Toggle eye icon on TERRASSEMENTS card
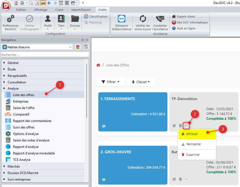Image resolution: width=240 pixels, height=187 pixels. [x=104, y=126]
